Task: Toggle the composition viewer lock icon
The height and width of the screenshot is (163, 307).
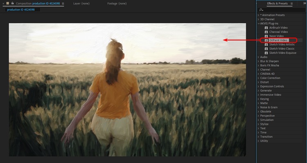Action: click(x=13, y=3)
